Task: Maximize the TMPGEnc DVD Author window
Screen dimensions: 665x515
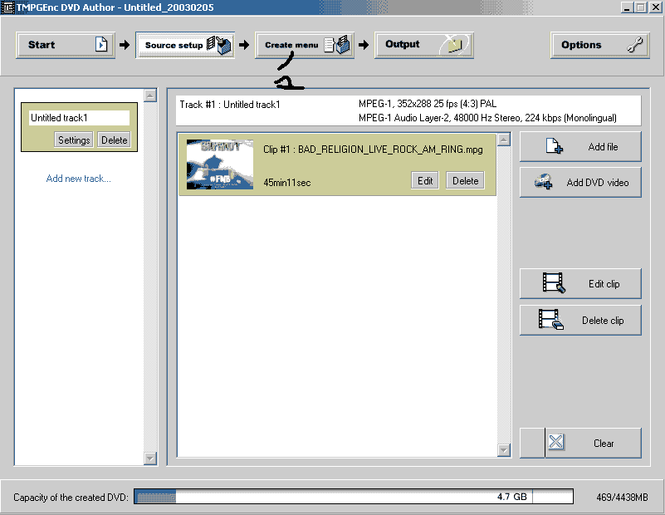Action: coord(640,7)
